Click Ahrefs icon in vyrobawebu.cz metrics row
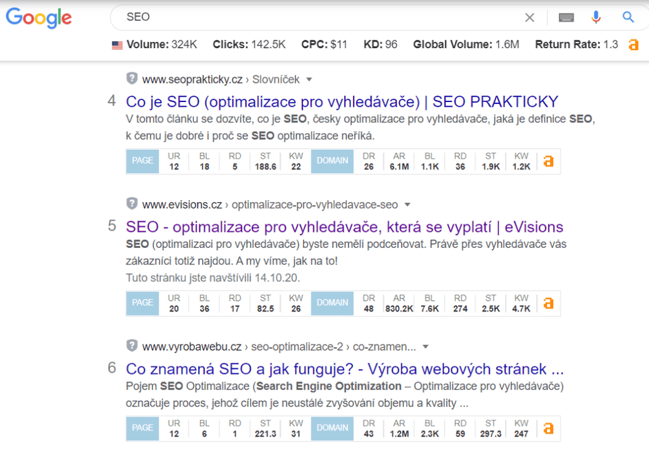This screenshot has height=450, width=649. 548,428
